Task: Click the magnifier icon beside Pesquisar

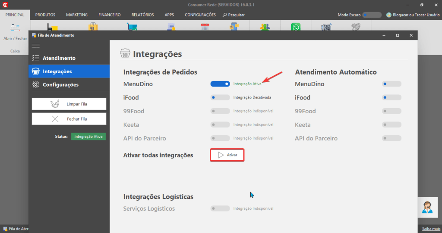Action: tap(224, 15)
